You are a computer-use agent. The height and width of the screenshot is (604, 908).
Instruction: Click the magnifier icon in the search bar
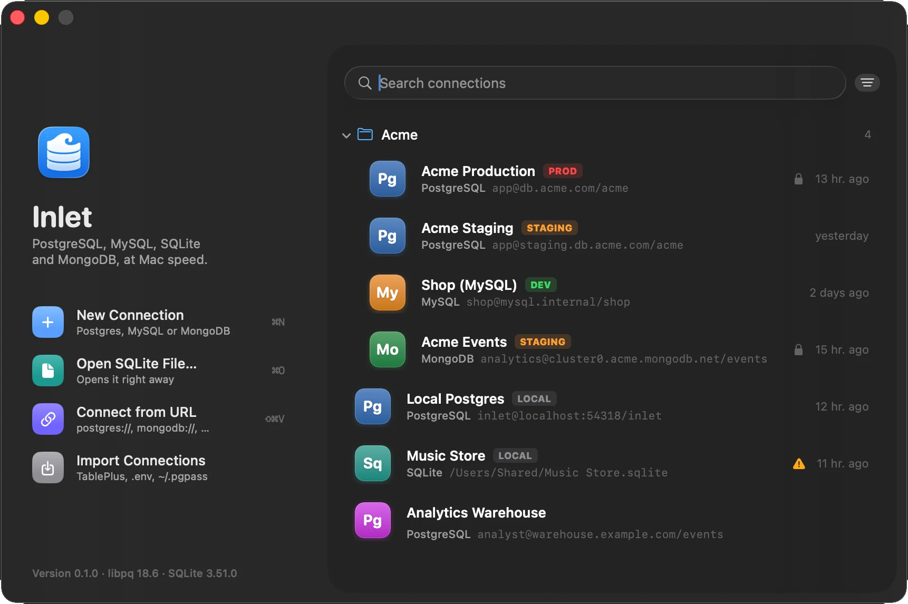tap(365, 83)
